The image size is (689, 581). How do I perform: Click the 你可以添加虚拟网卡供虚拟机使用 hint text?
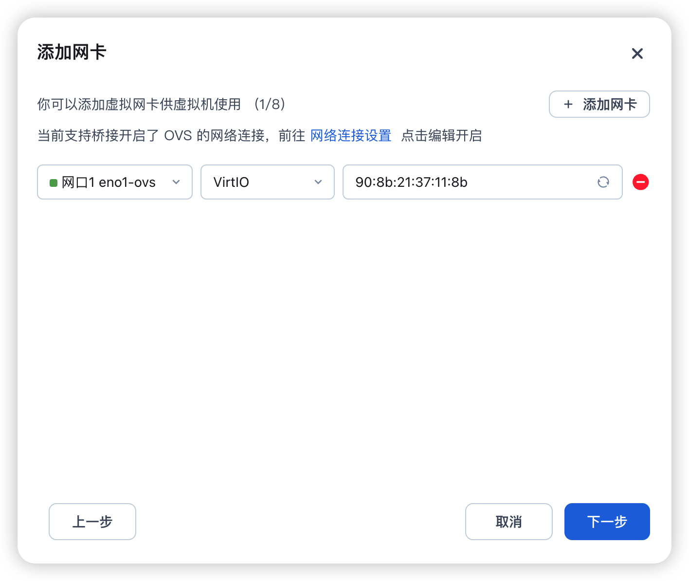point(139,104)
